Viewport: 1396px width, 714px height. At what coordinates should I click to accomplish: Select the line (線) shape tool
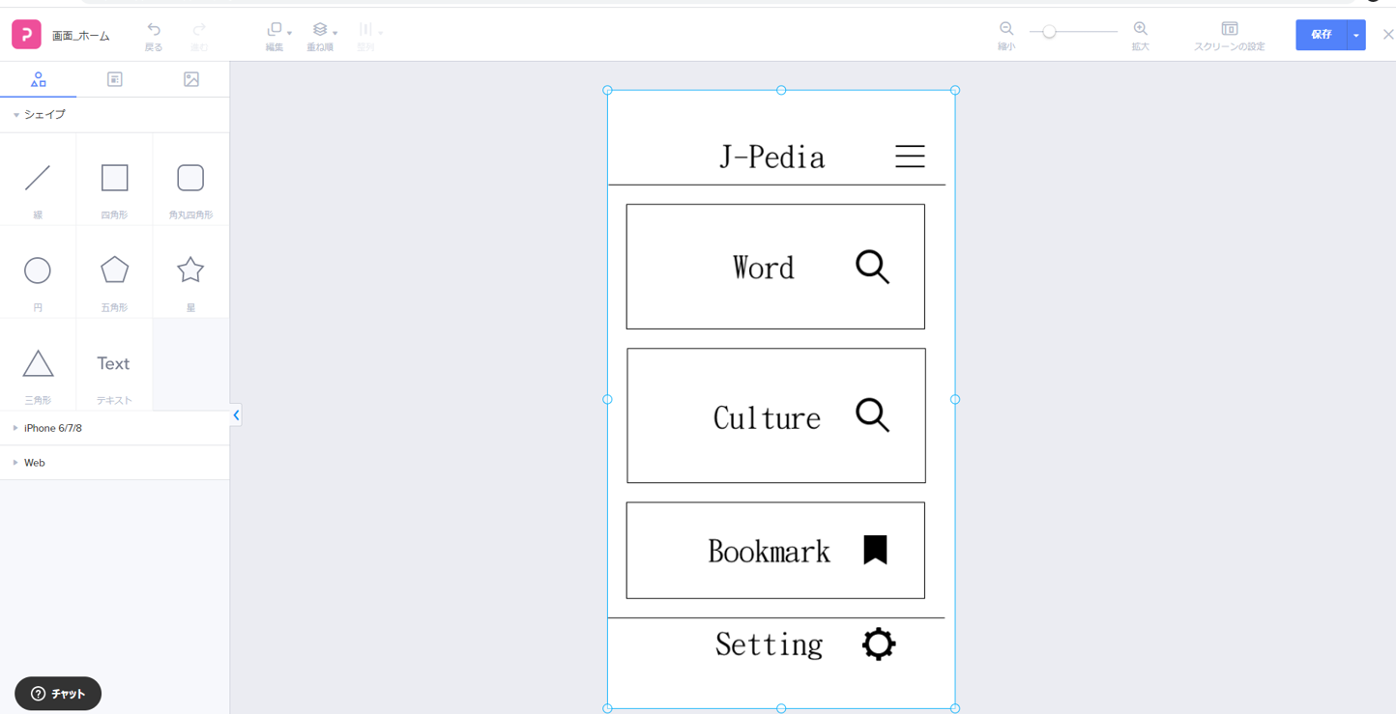click(x=38, y=179)
